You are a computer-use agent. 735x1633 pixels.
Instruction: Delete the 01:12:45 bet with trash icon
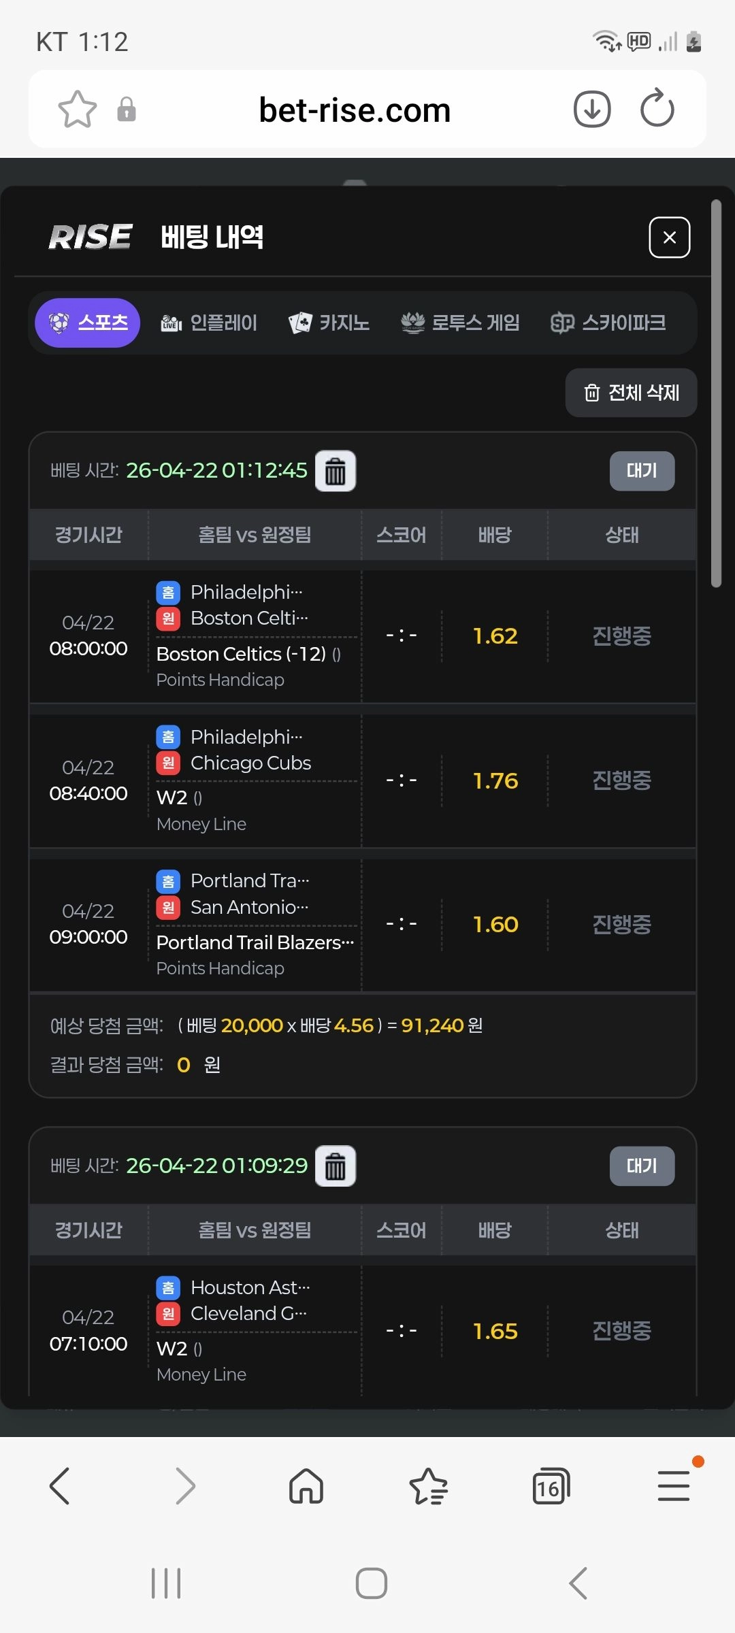pos(335,471)
